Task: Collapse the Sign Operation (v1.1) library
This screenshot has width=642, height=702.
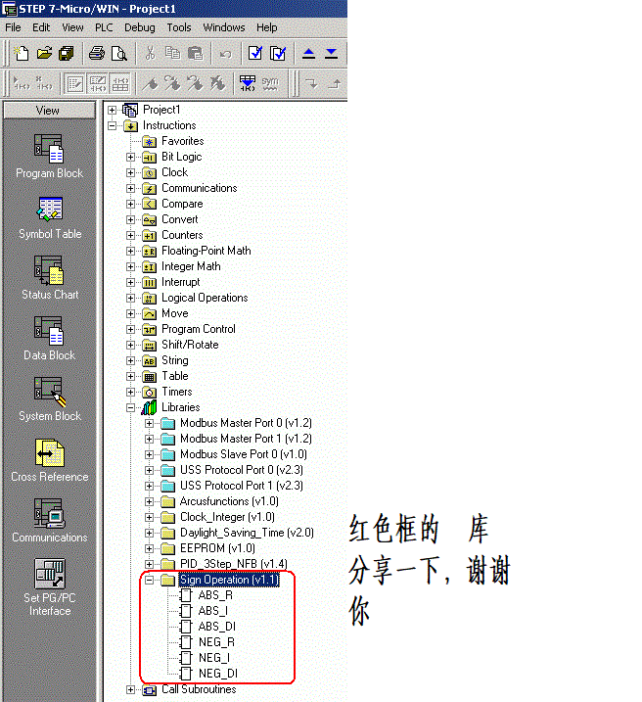Action: click(x=149, y=581)
